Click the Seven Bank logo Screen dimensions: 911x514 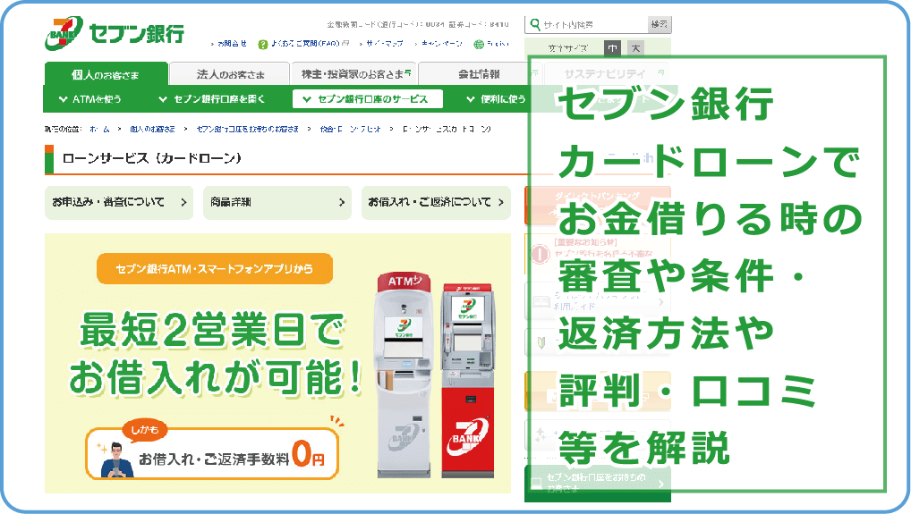(x=114, y=34)
